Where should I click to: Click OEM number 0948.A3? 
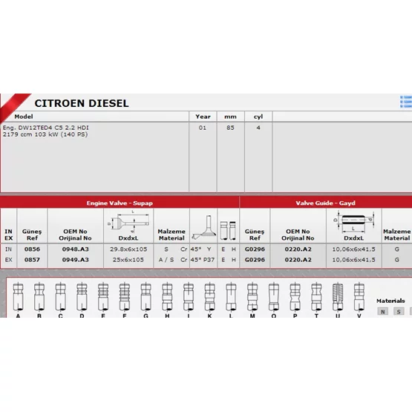(76, 249)
